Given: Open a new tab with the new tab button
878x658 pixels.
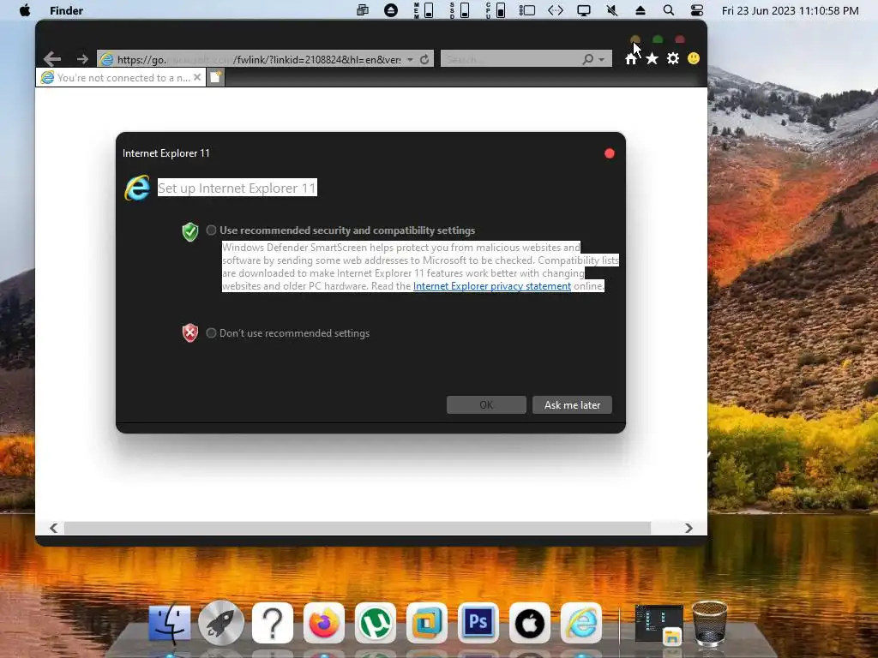Looking at the screenshot, I should pyautogui.click(x=215, y=77).
